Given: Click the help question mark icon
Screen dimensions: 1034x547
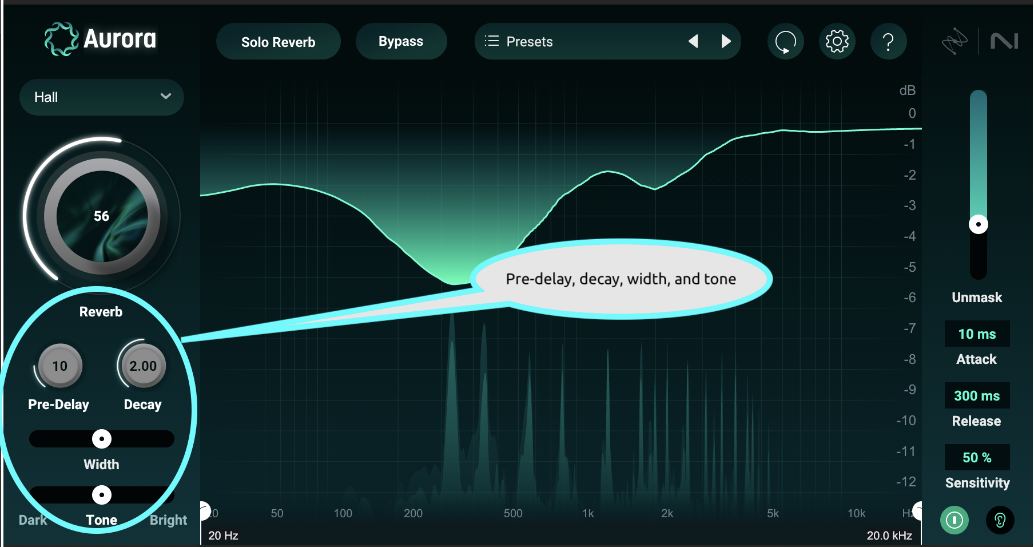Looking at the screenshot, I should [x=888, y=41].
